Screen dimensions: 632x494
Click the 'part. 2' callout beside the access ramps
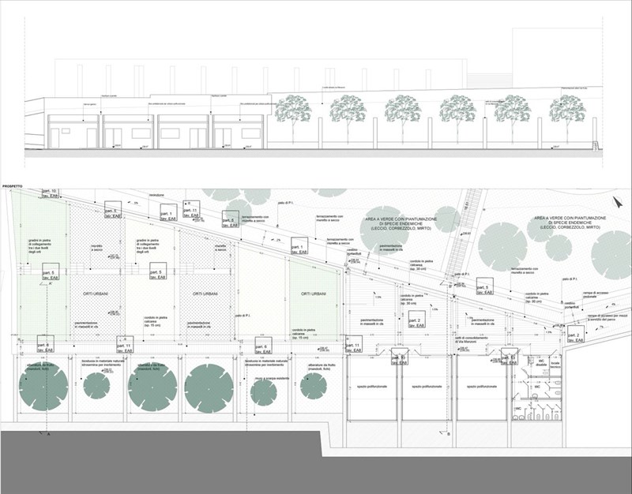coord(576,335)
